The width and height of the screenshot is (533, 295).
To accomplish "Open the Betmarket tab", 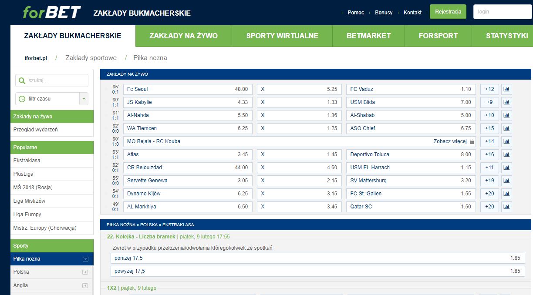I will [369, 36].
